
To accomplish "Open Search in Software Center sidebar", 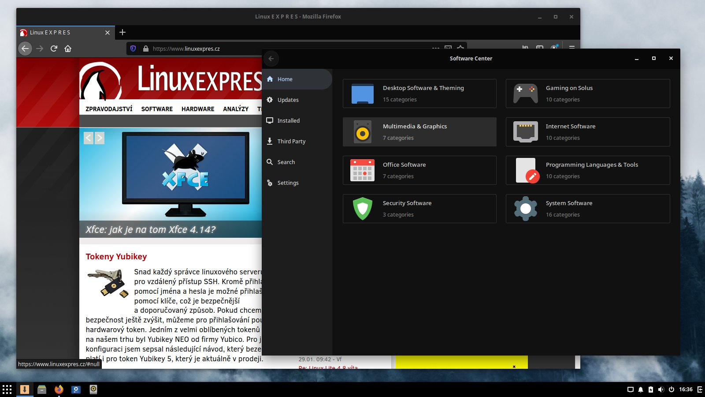I will [x=297, y=162].
